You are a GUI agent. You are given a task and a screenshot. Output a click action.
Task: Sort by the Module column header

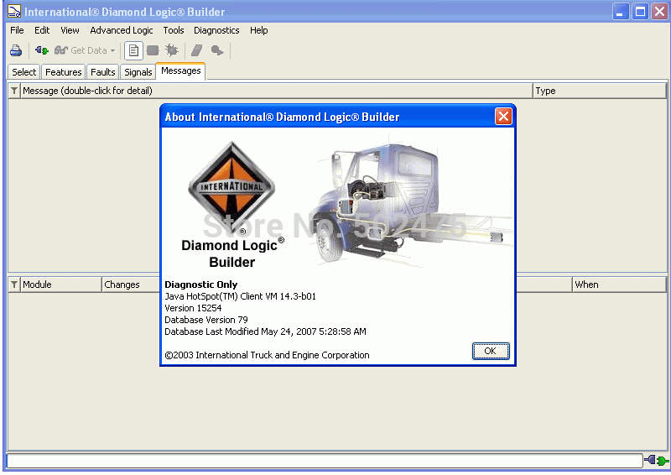pos(60,284)
